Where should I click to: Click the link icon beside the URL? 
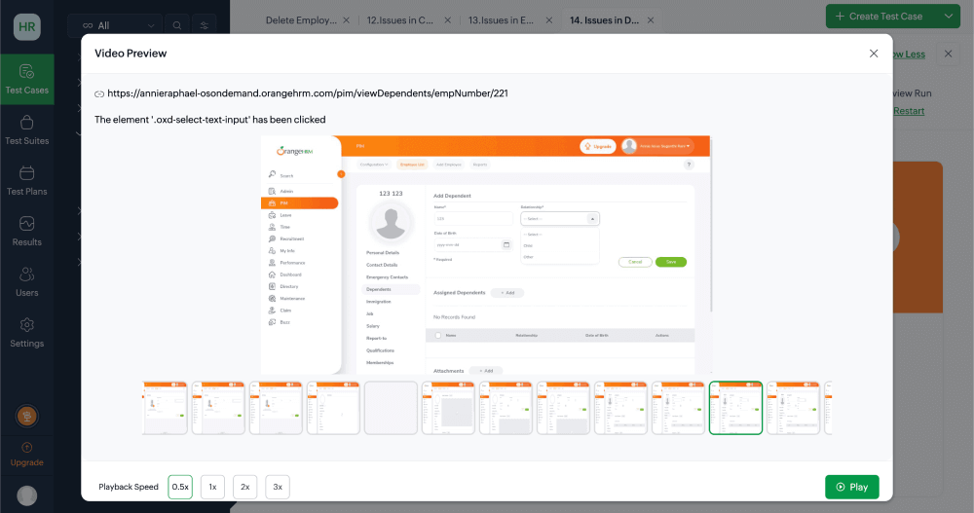99,93
